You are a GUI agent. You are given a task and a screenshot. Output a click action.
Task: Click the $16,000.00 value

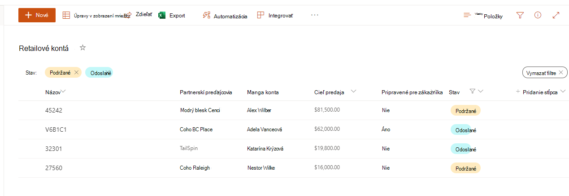coord(327,167)
